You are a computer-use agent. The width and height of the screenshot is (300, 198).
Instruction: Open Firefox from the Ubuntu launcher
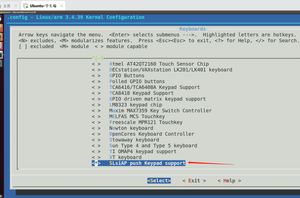[1, 37]
